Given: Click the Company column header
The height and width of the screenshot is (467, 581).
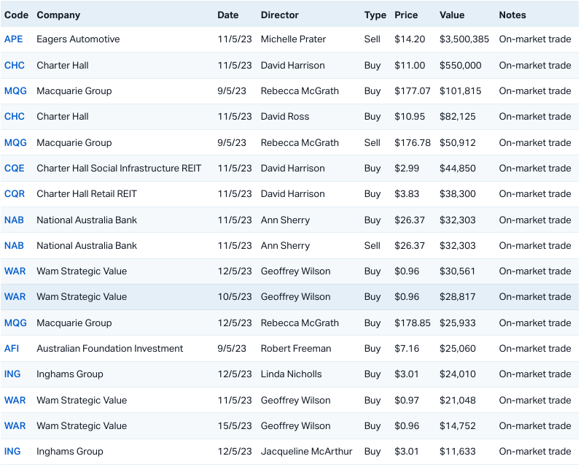Looking at the screenshot, I should (x=58, y=15).
